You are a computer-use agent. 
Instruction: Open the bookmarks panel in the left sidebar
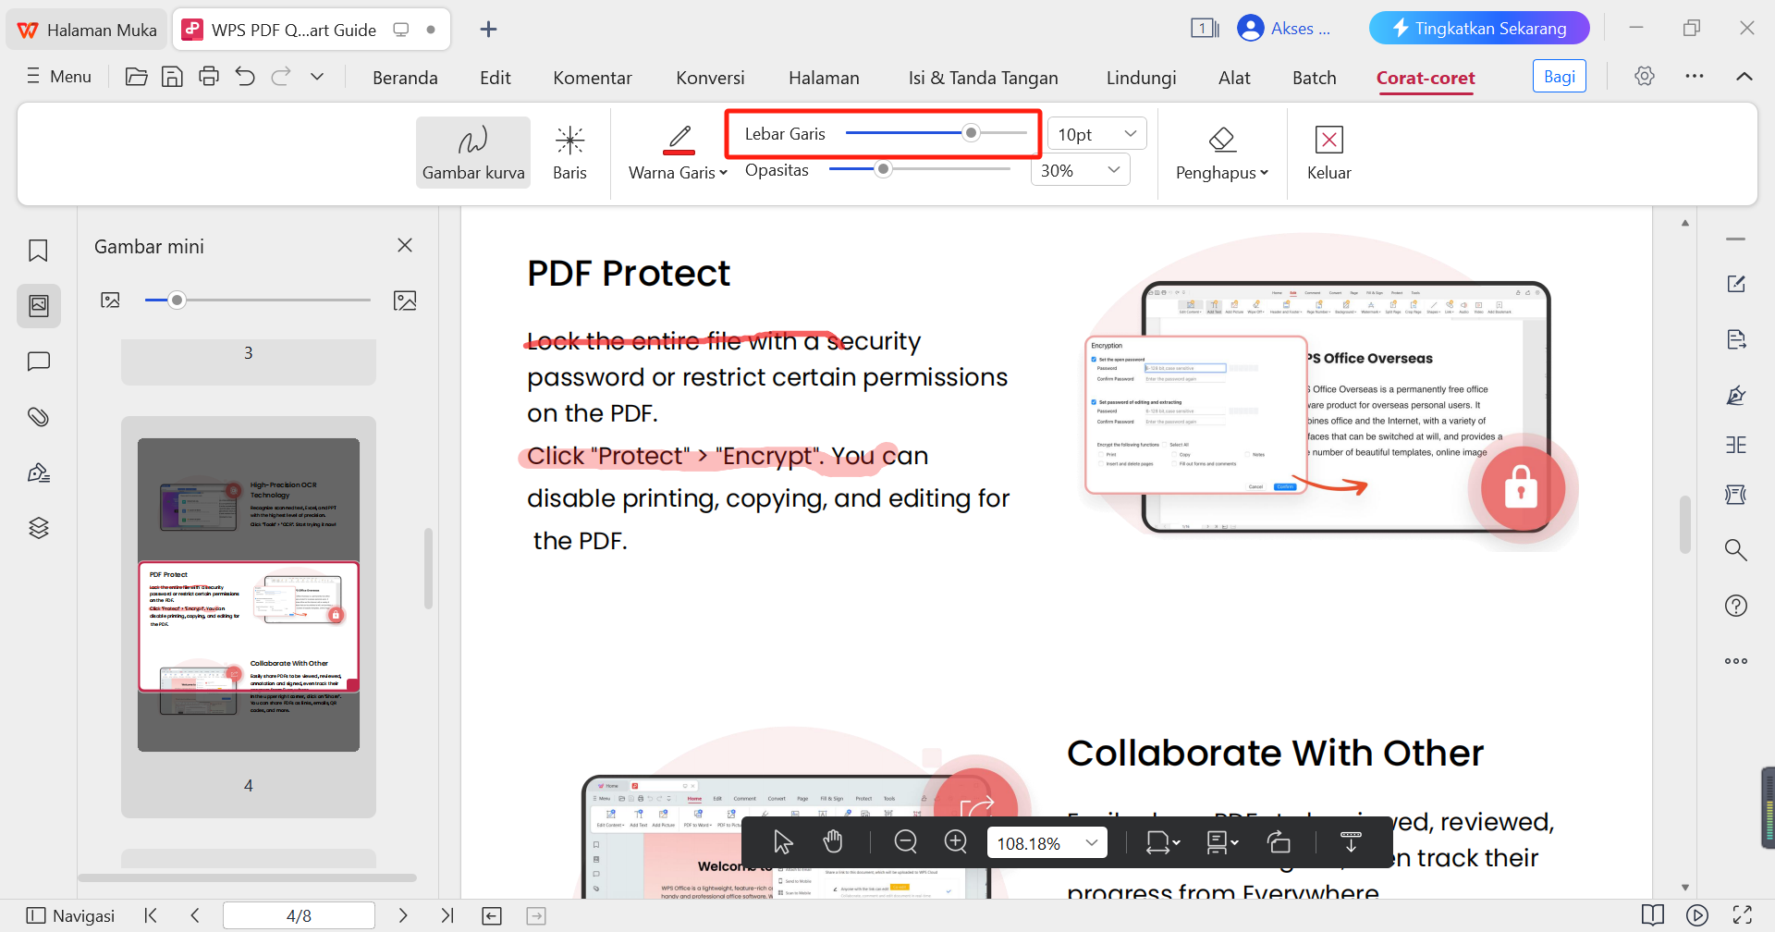[38, 251]
